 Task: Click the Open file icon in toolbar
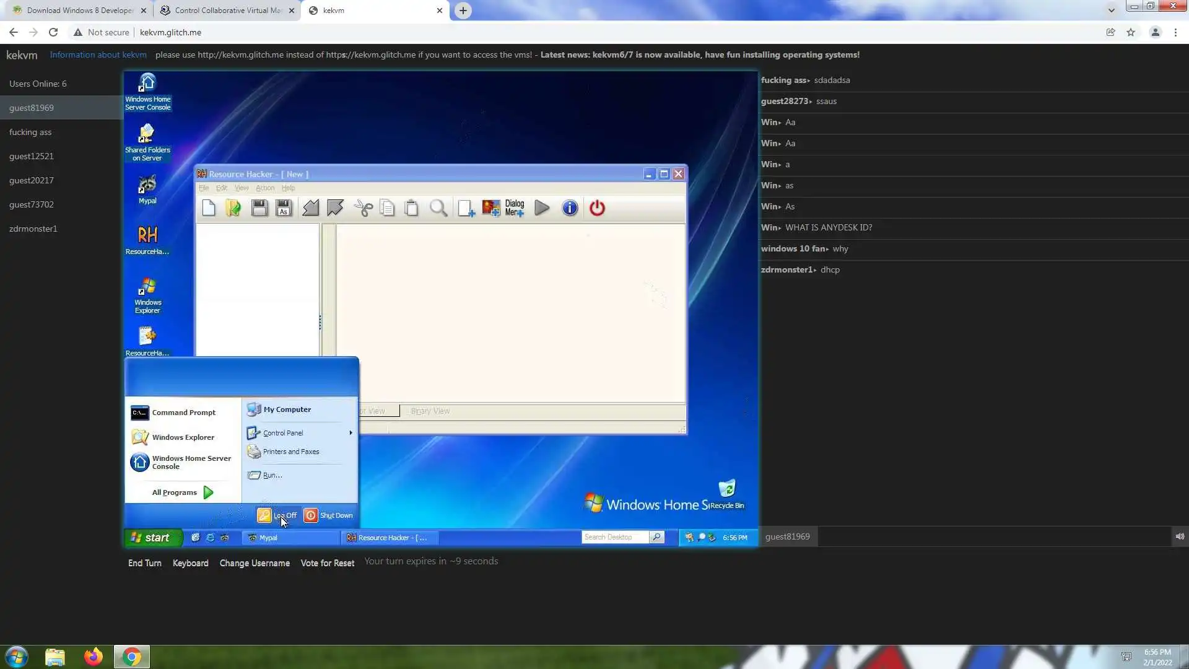click(233, 208)
